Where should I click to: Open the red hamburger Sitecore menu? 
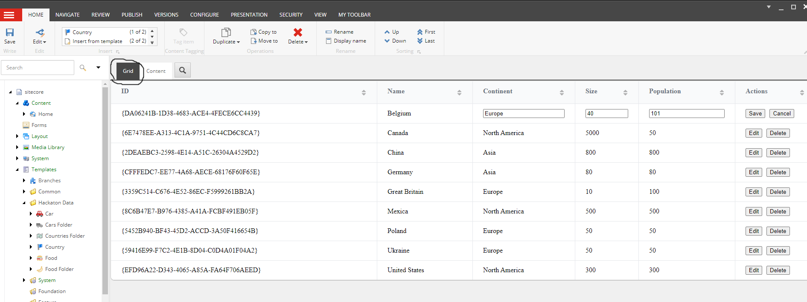pyautogui.click(x=9, y=15)
